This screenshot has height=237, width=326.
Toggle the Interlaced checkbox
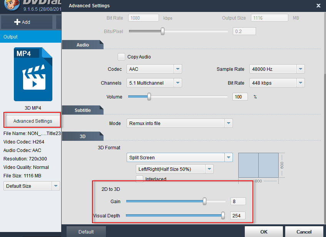coord(140,179)
